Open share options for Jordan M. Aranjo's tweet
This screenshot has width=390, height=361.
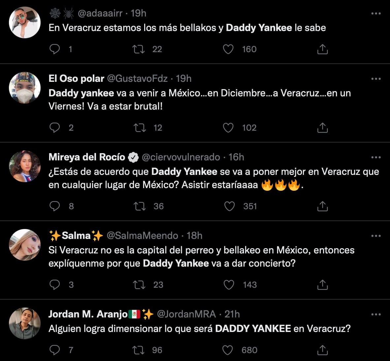pyautogui.click(x=322, y=350)
